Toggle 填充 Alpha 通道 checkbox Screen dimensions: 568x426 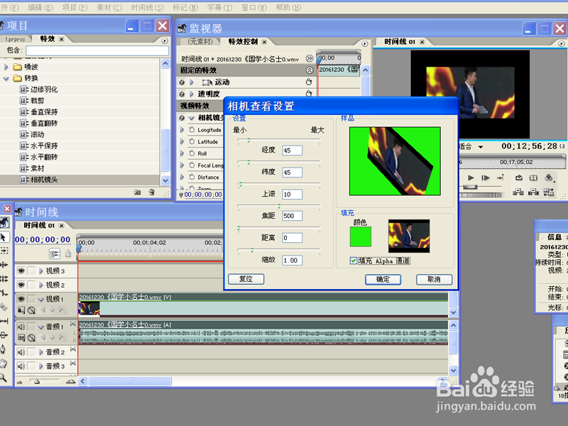354,261
